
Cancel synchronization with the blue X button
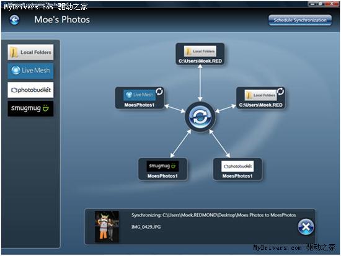(306, 227)
